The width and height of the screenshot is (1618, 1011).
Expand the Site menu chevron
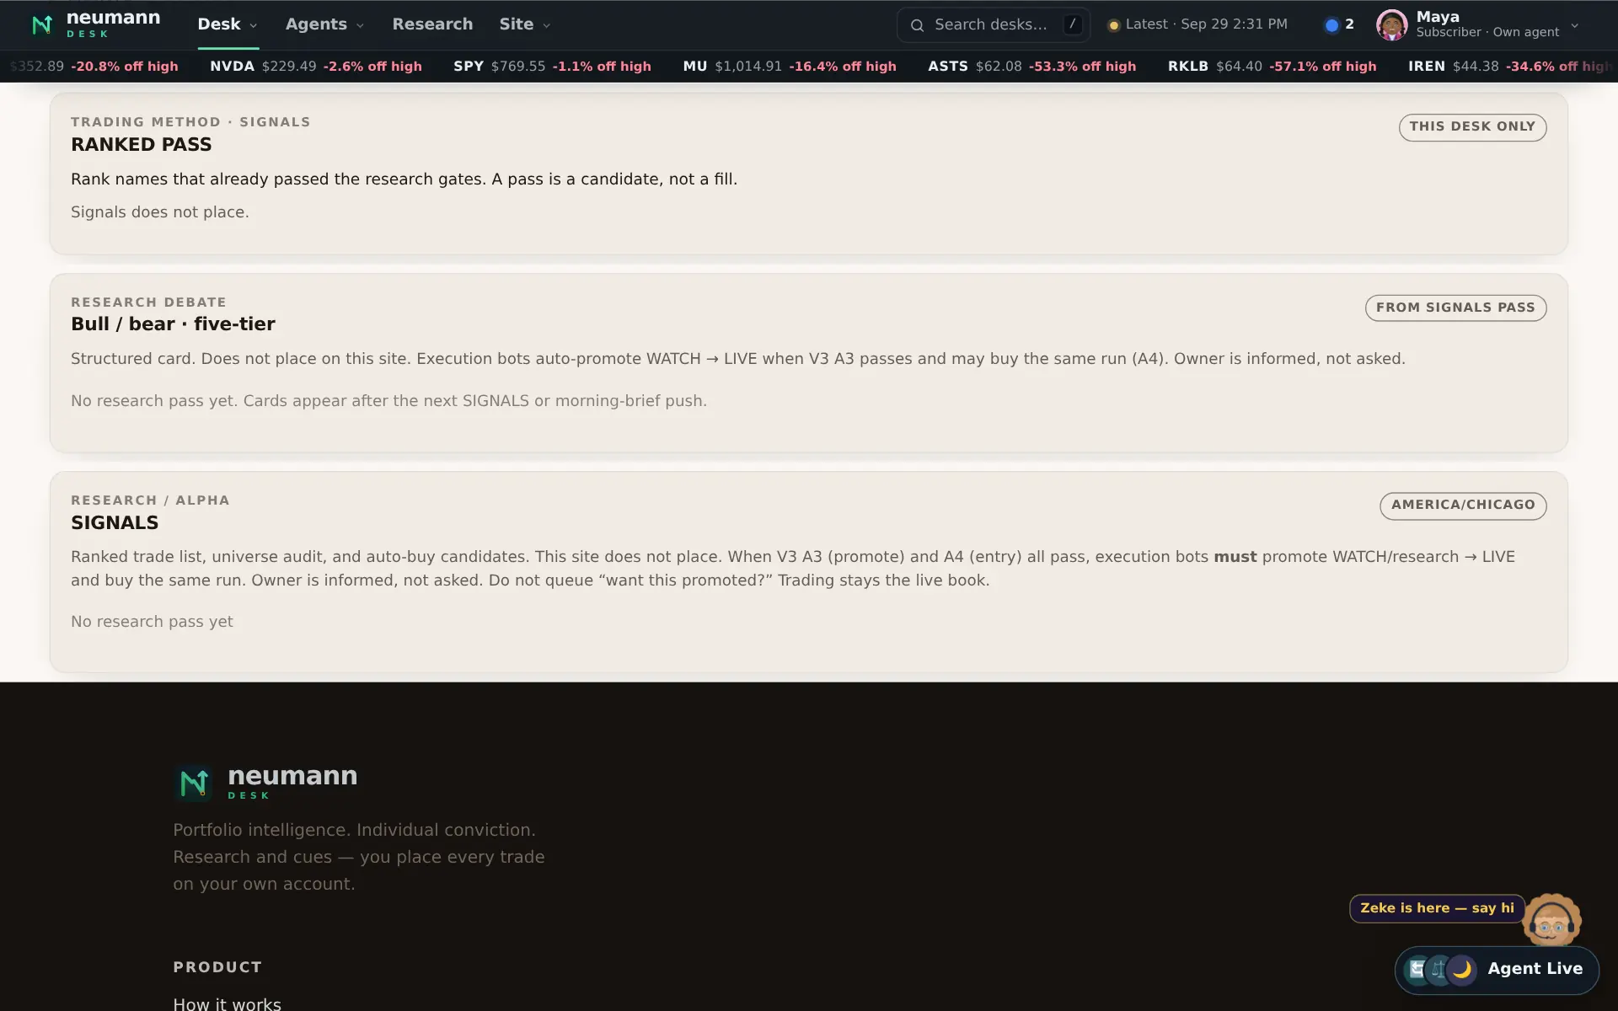pyautogui.click(x=546, y=26)
